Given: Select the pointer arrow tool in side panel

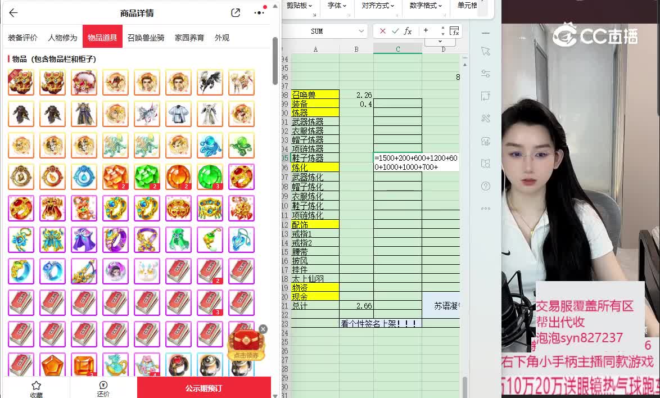Looking at the screenshot, I should click(486, 51).
